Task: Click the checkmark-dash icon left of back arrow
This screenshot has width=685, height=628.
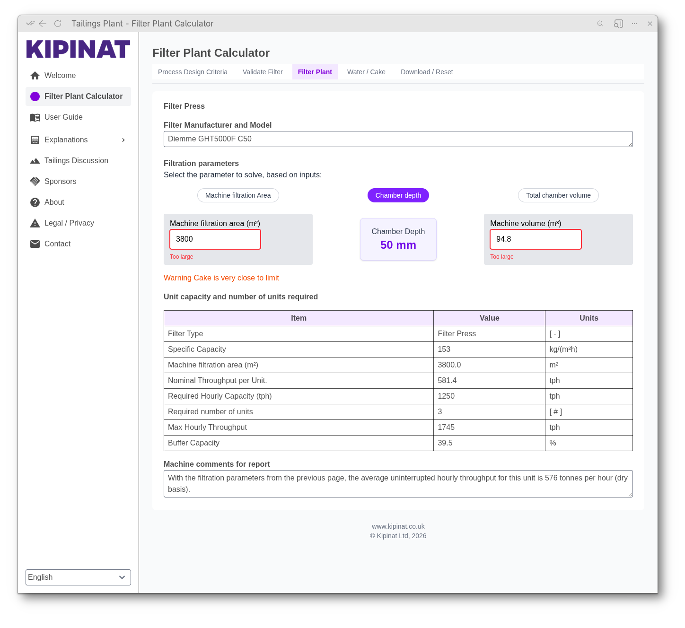Action: (x=31, y=23)
